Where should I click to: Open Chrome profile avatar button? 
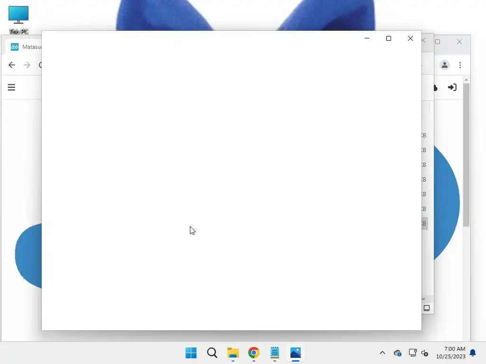coord(444,65)
